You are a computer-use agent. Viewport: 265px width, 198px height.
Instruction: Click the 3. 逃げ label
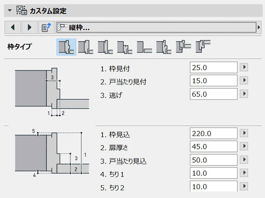click(111, 95)
